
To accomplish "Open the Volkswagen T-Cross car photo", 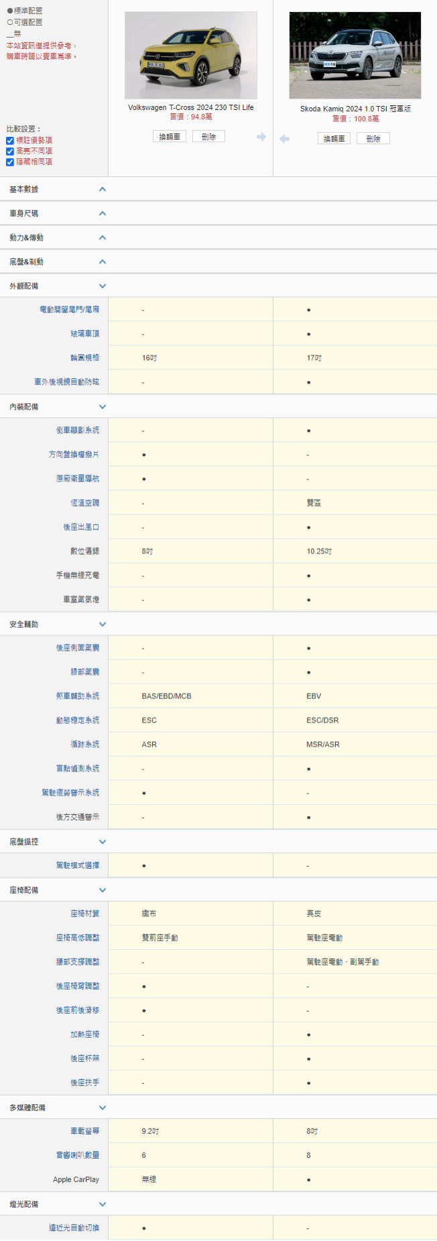I will click(191, 55).
